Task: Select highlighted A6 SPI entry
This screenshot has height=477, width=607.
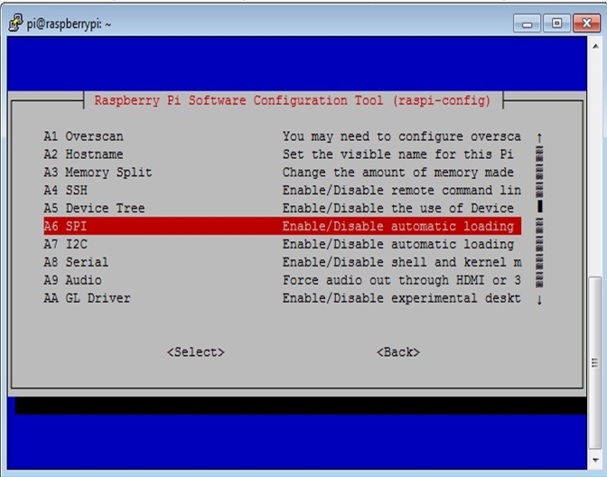Action: coord(282,226)
